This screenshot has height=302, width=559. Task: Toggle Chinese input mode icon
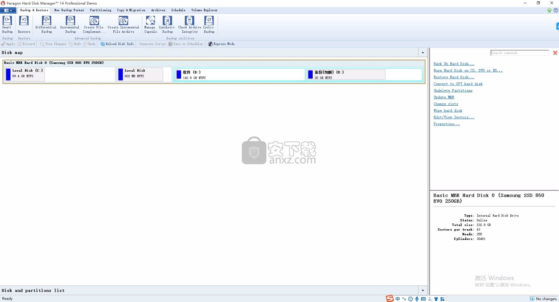tap(398, 299)
